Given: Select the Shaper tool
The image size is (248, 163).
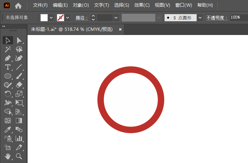Looking at the screenshot, I should pyautogui.click(x=8, y=85).
